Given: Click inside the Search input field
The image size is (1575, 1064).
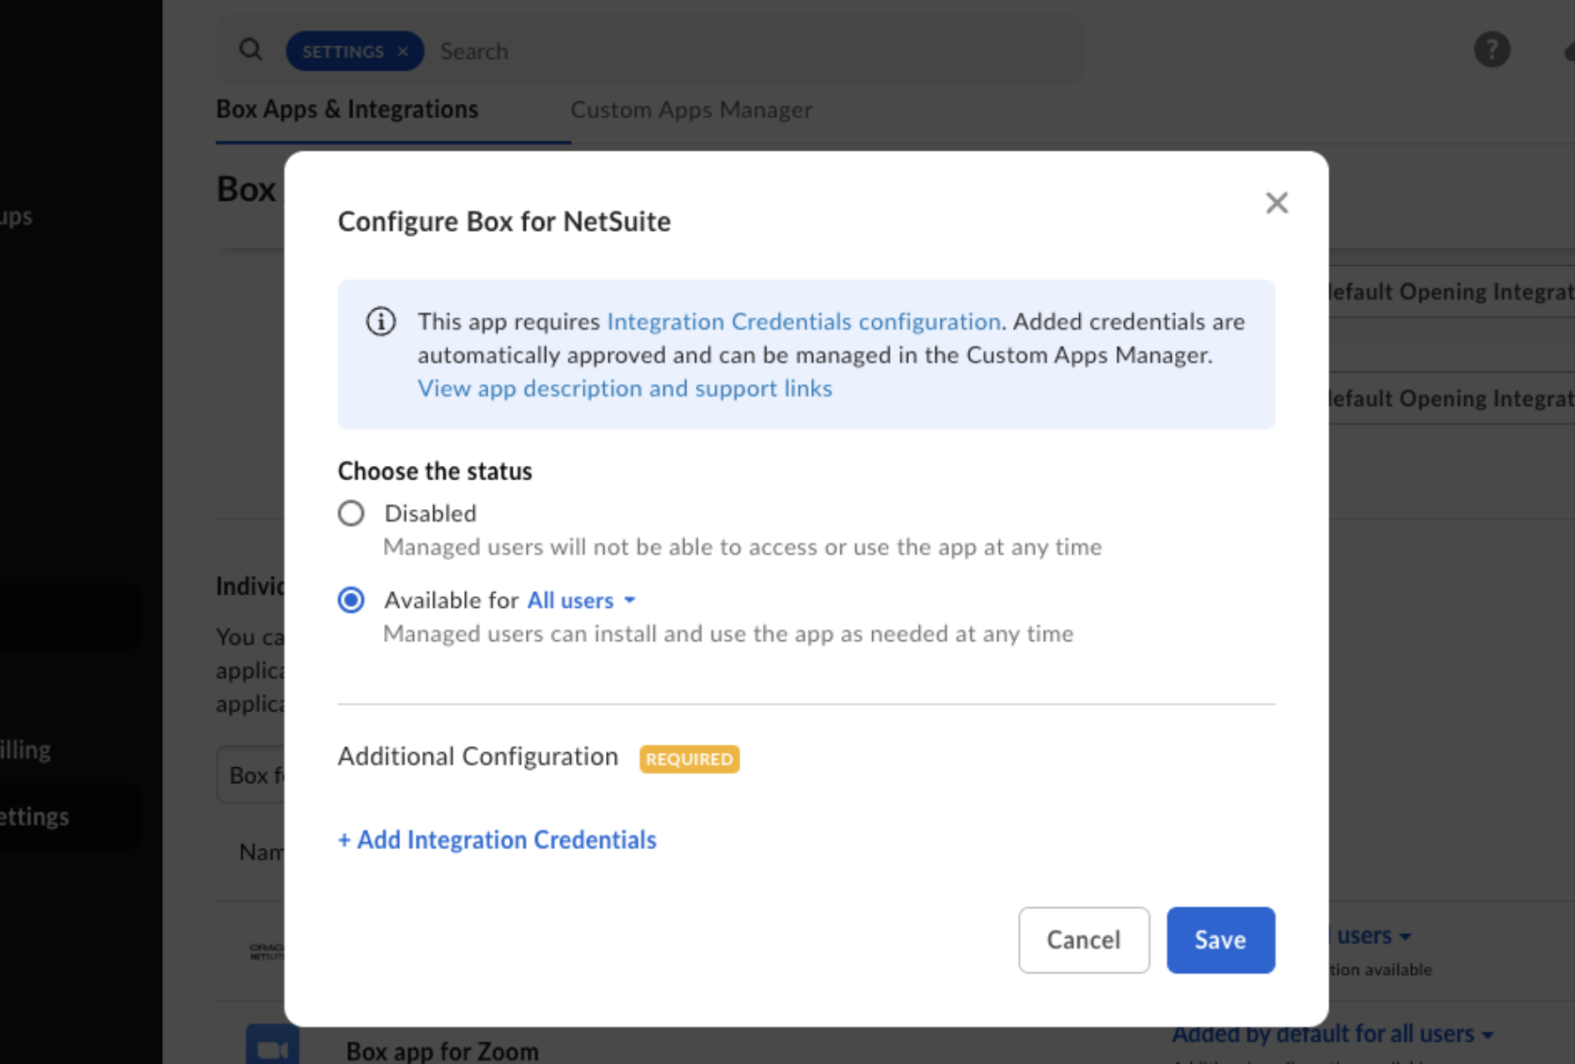Looking at the screenshot, I should point(617,50).
